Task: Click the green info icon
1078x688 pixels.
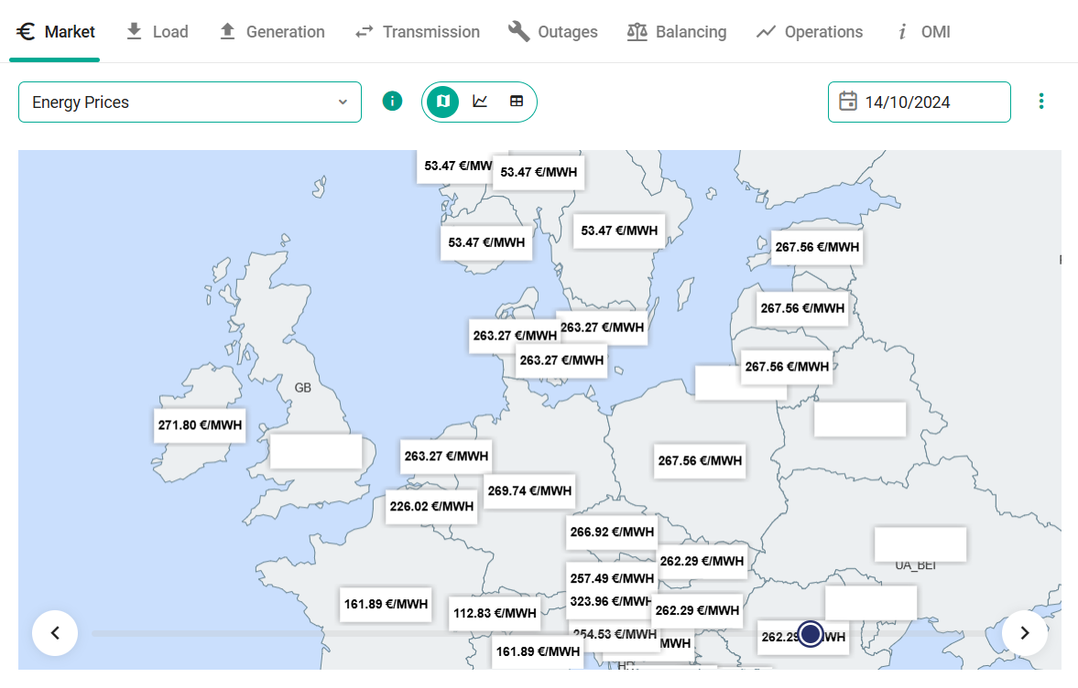Action: [x=392, y=102]
